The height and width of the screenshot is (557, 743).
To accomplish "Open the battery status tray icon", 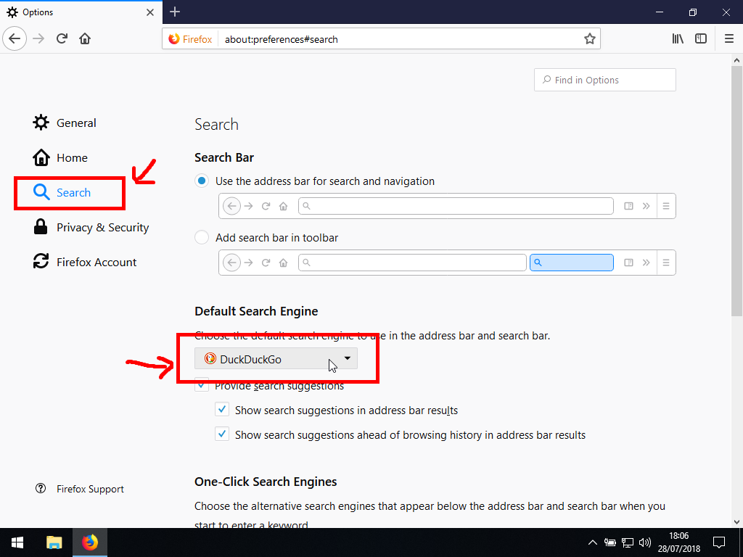I will [609, 542].
